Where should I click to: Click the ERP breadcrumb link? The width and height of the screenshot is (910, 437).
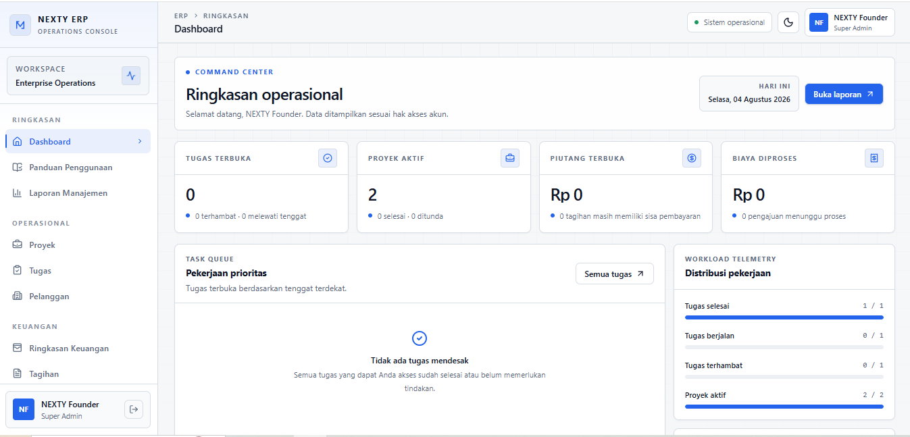[x=181, y=16]
